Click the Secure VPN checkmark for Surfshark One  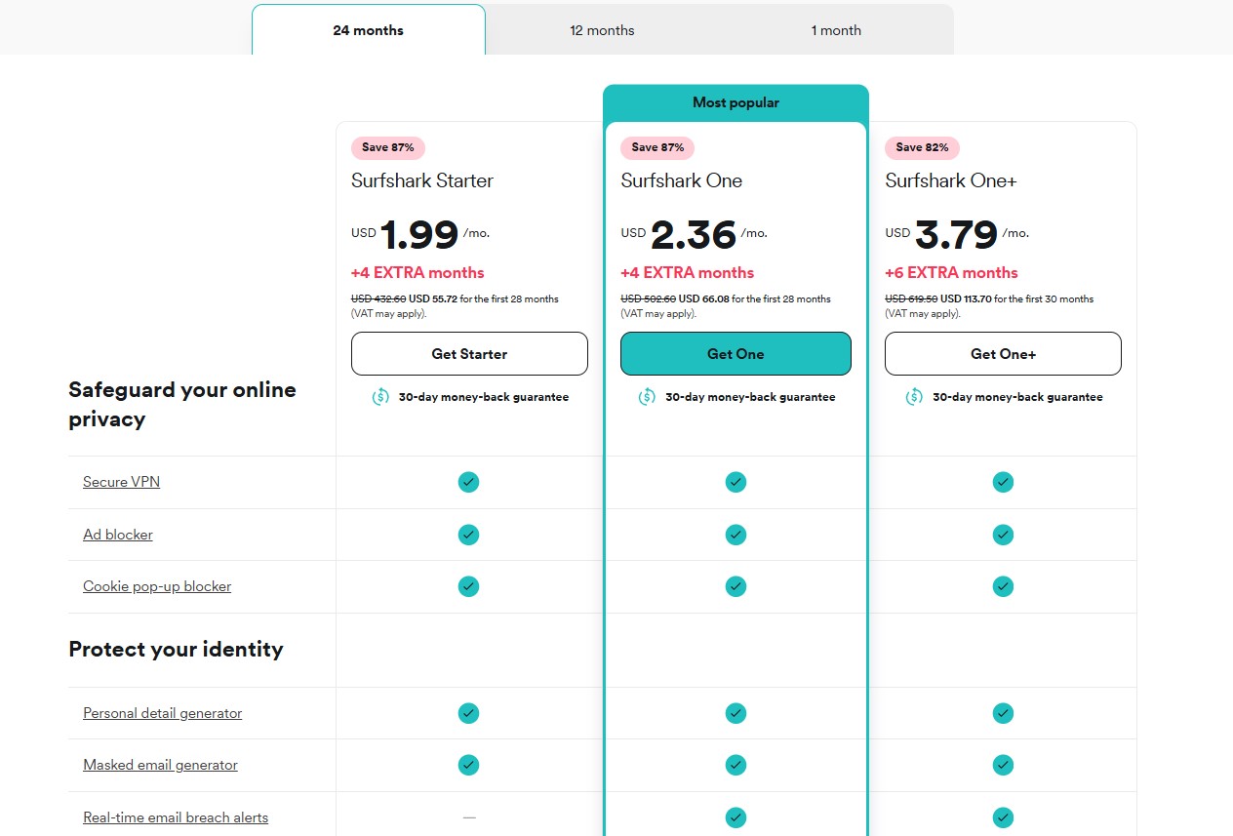(736, 482)
